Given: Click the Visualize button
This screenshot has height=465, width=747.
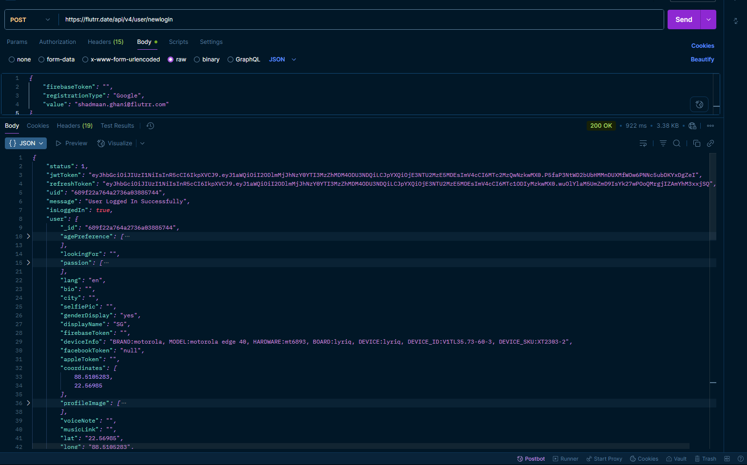Looking at the screenshot, I should (x=115, y=143).
